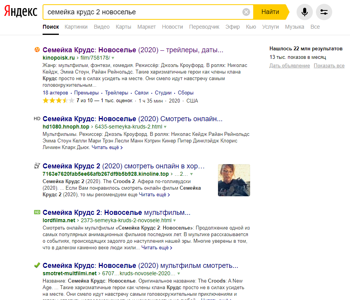
Task: Click the 6435-semeyka-kruds-2.html path link
Action: click(129, 127)
